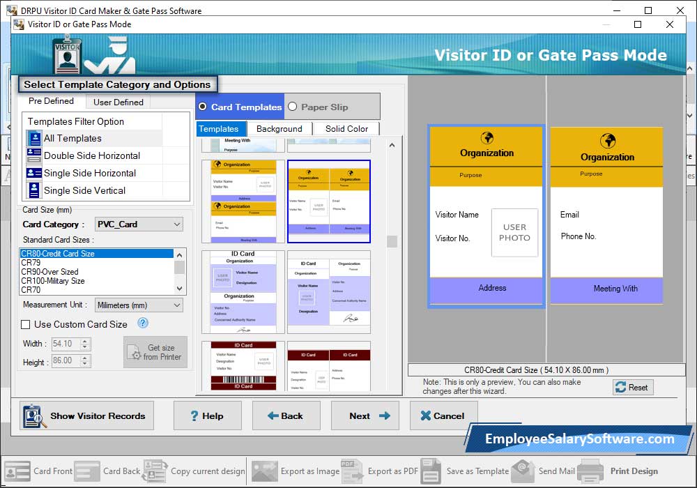Click Get size from Printer button
The width and height of the screenshot is (697, 488).
coord(155,352)
